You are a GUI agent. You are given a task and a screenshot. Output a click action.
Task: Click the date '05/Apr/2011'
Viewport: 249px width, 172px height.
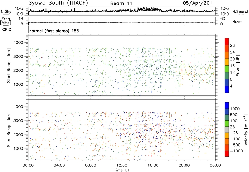coord(199,3)
